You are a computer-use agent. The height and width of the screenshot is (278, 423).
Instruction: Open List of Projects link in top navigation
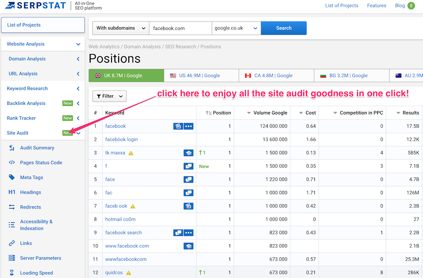(342, 6)
